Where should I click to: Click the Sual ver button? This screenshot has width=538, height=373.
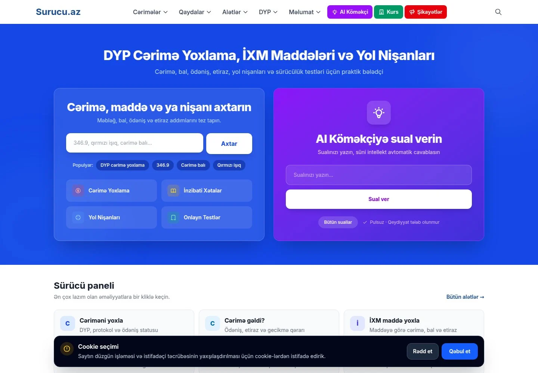coord(379,199)
